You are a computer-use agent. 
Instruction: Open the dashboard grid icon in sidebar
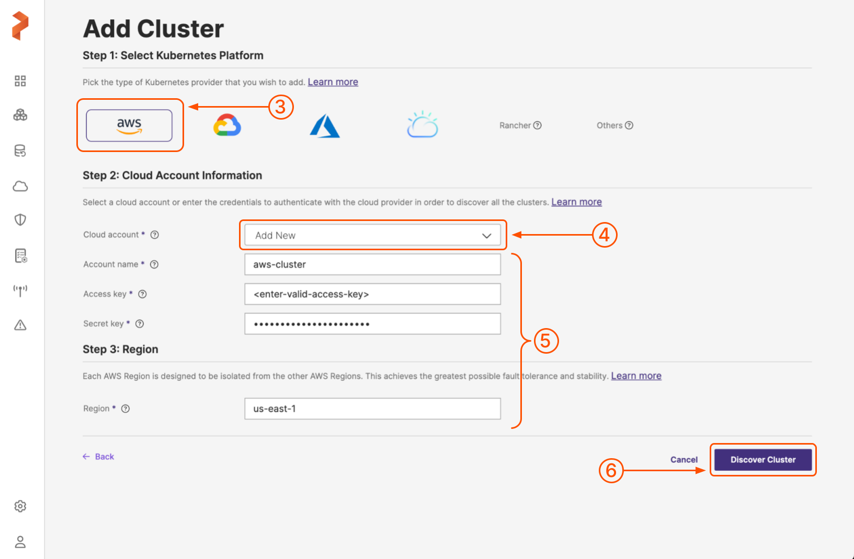pos(20,81)
